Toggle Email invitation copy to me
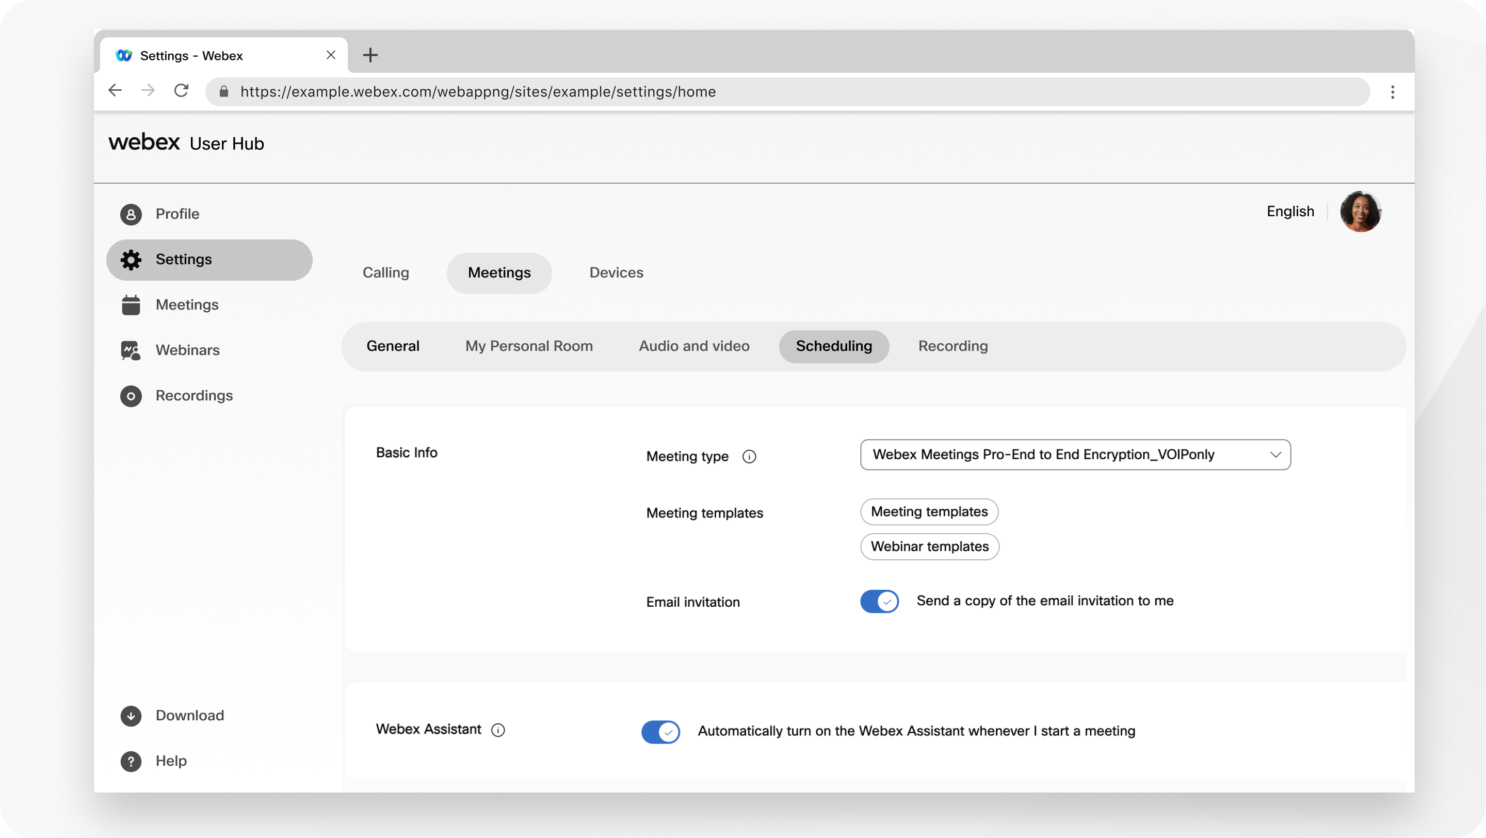Image resolution: width=1486 pixels, height=838 pixels. [879, 600]
